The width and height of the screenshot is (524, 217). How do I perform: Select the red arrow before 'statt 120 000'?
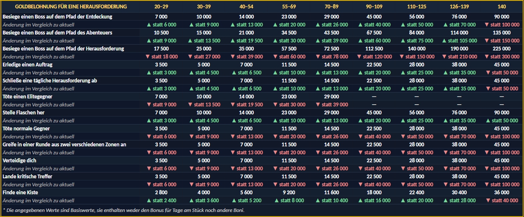[x=358, y=57]
